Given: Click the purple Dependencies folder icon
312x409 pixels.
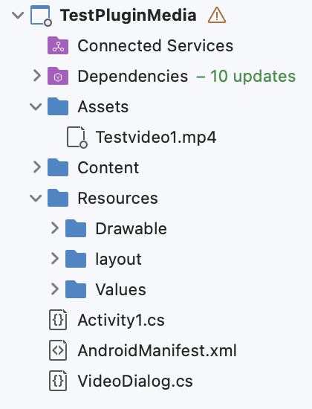Looking at the screenshot, I should tap(58, 76).
